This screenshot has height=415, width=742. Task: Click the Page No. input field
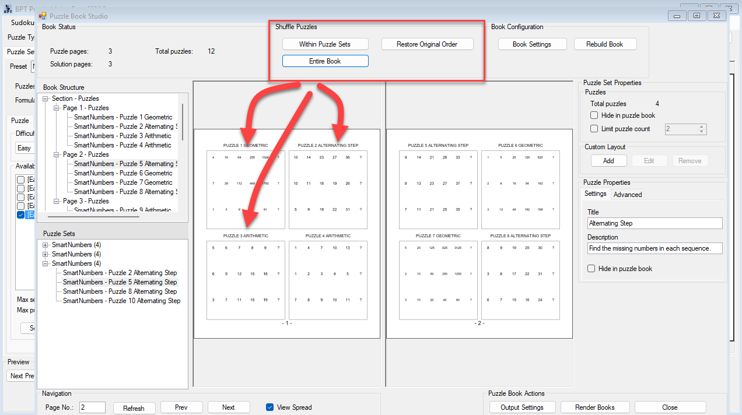click(92, 407)
